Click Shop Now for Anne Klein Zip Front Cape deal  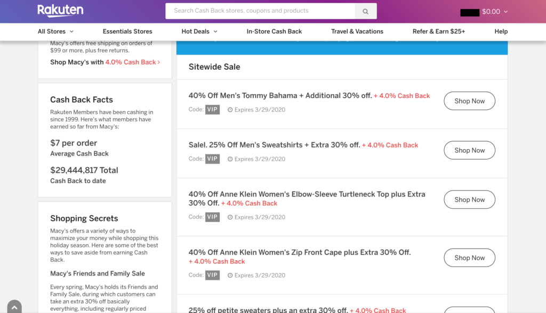point(469,258)
